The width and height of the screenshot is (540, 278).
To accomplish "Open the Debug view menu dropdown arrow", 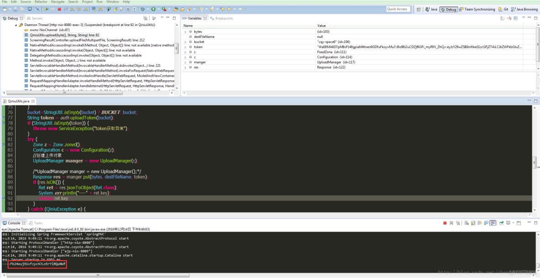I will 162,18.
